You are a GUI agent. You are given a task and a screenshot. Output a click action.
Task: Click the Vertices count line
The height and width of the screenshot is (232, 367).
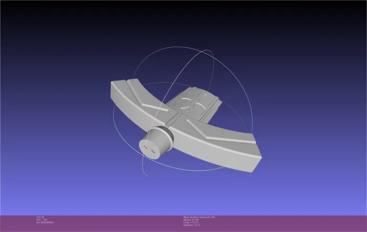[191, 220]
